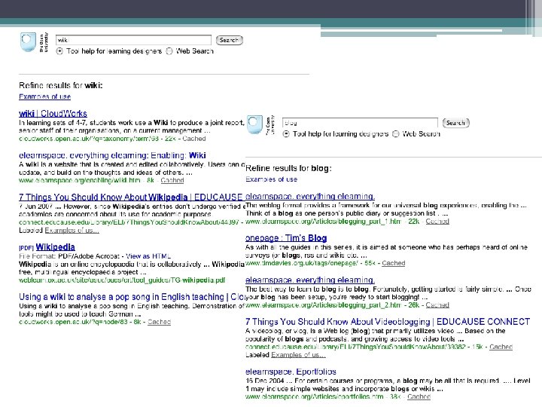Select 'Web Search' radio in blog search
Image resolution: width=542 pixels, height=407 pixels.
tap(396, 134)
